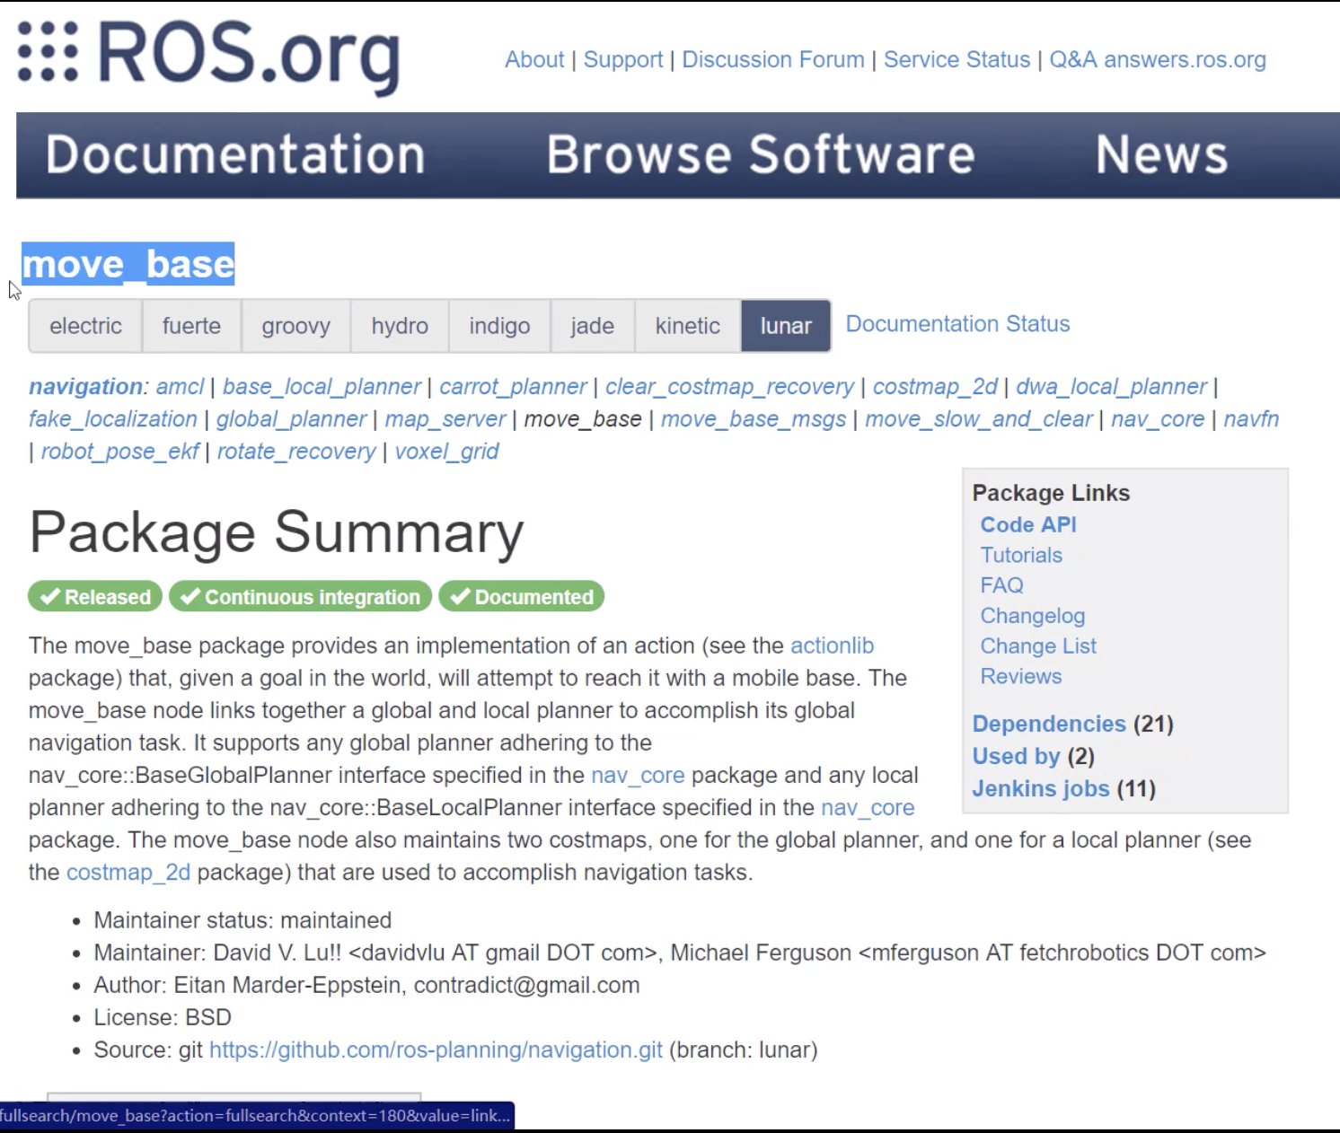Open the move_slow_and_clear link
The image size is (1340, 1133).
(979, 419)
